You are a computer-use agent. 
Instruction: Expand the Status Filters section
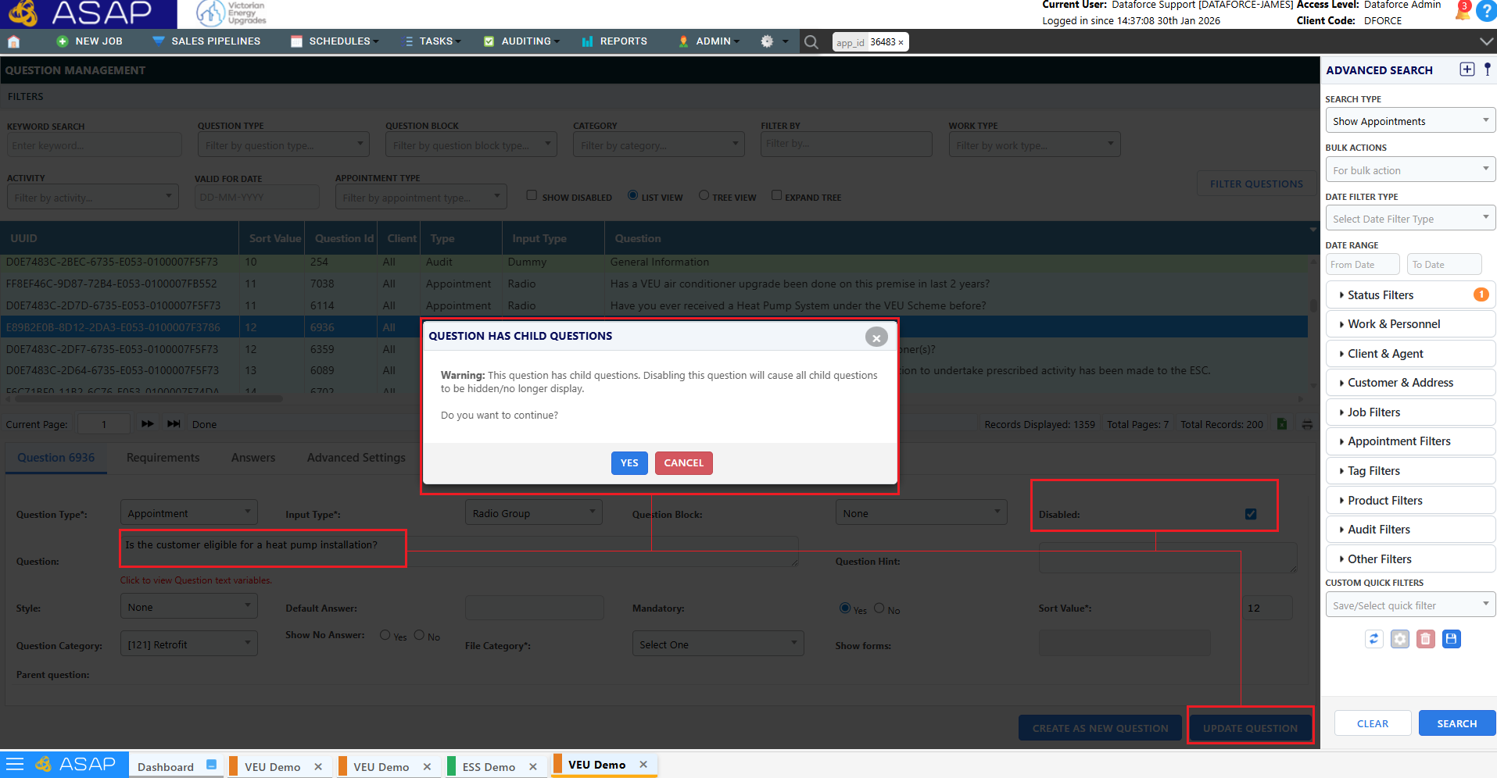pyautogui.click(x=1411, y=295)
